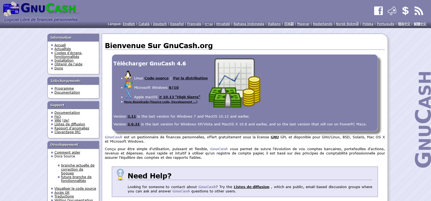Open future branche de fonctionnalités link
The height and width of the screenshot is (201, 431).
(76, 179)
